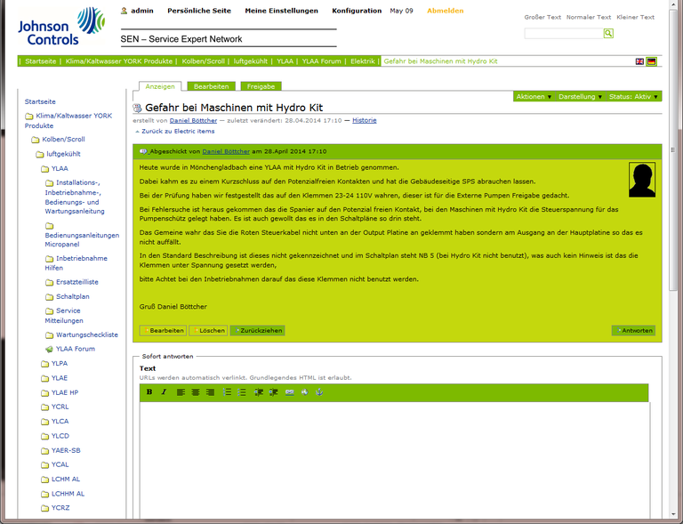Click the Abmelden logout link

coord(446,11)
